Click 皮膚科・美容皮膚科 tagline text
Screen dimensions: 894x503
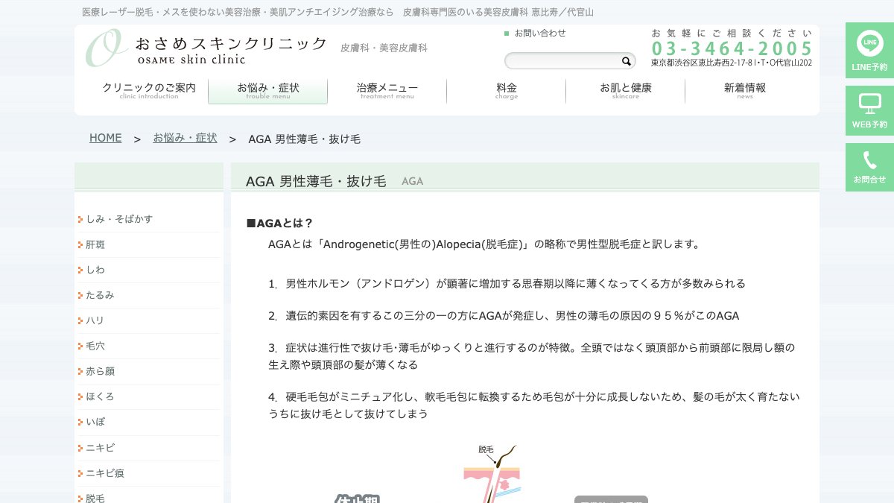pyautogui.click(x=384, y=48)
